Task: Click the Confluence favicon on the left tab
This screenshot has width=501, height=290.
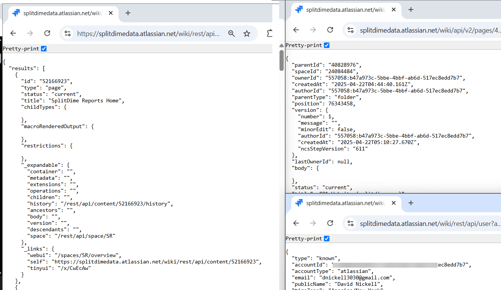Action: [16, 13]
